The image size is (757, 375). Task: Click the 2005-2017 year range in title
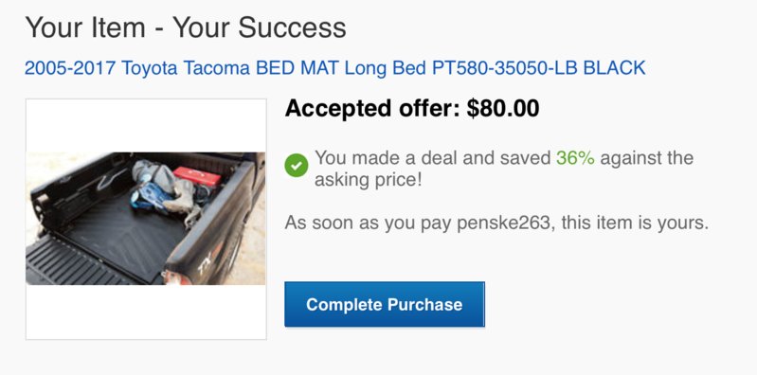point(70,68)
